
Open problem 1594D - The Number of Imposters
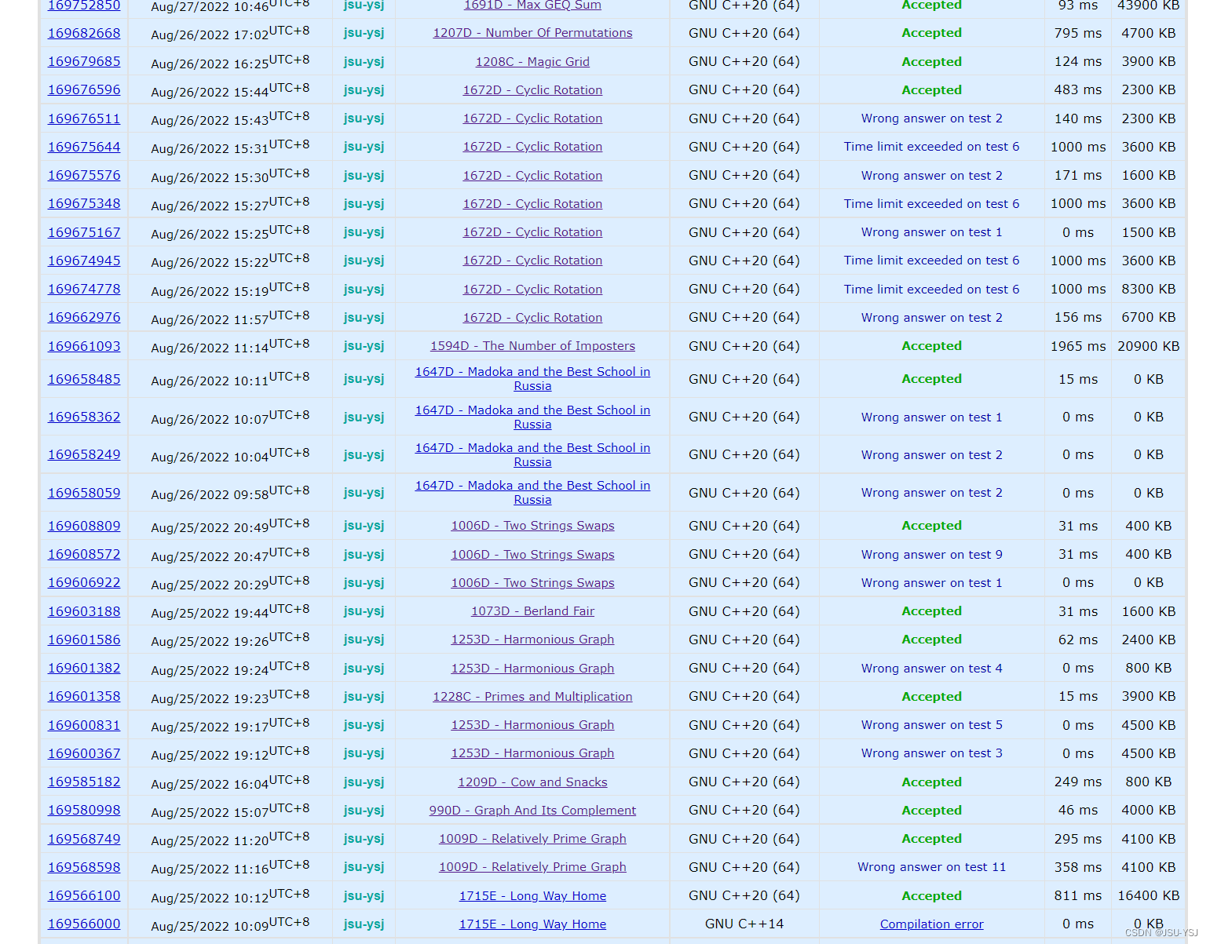[x=532, y=346]
